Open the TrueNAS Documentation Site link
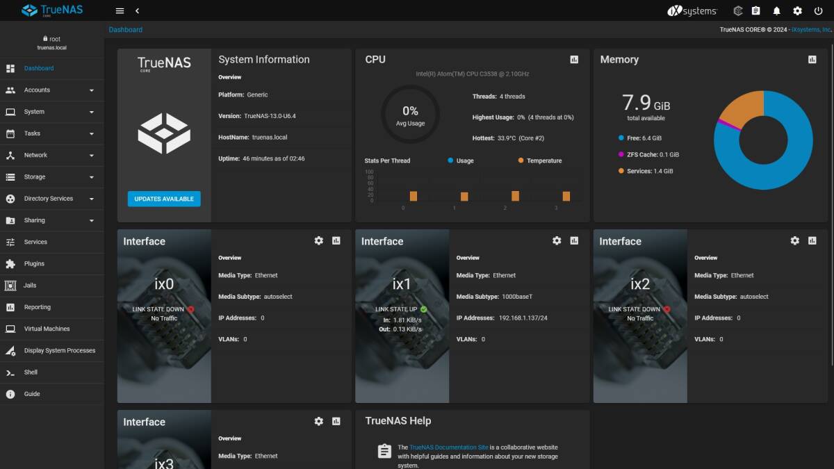 [x=448, y=447]
